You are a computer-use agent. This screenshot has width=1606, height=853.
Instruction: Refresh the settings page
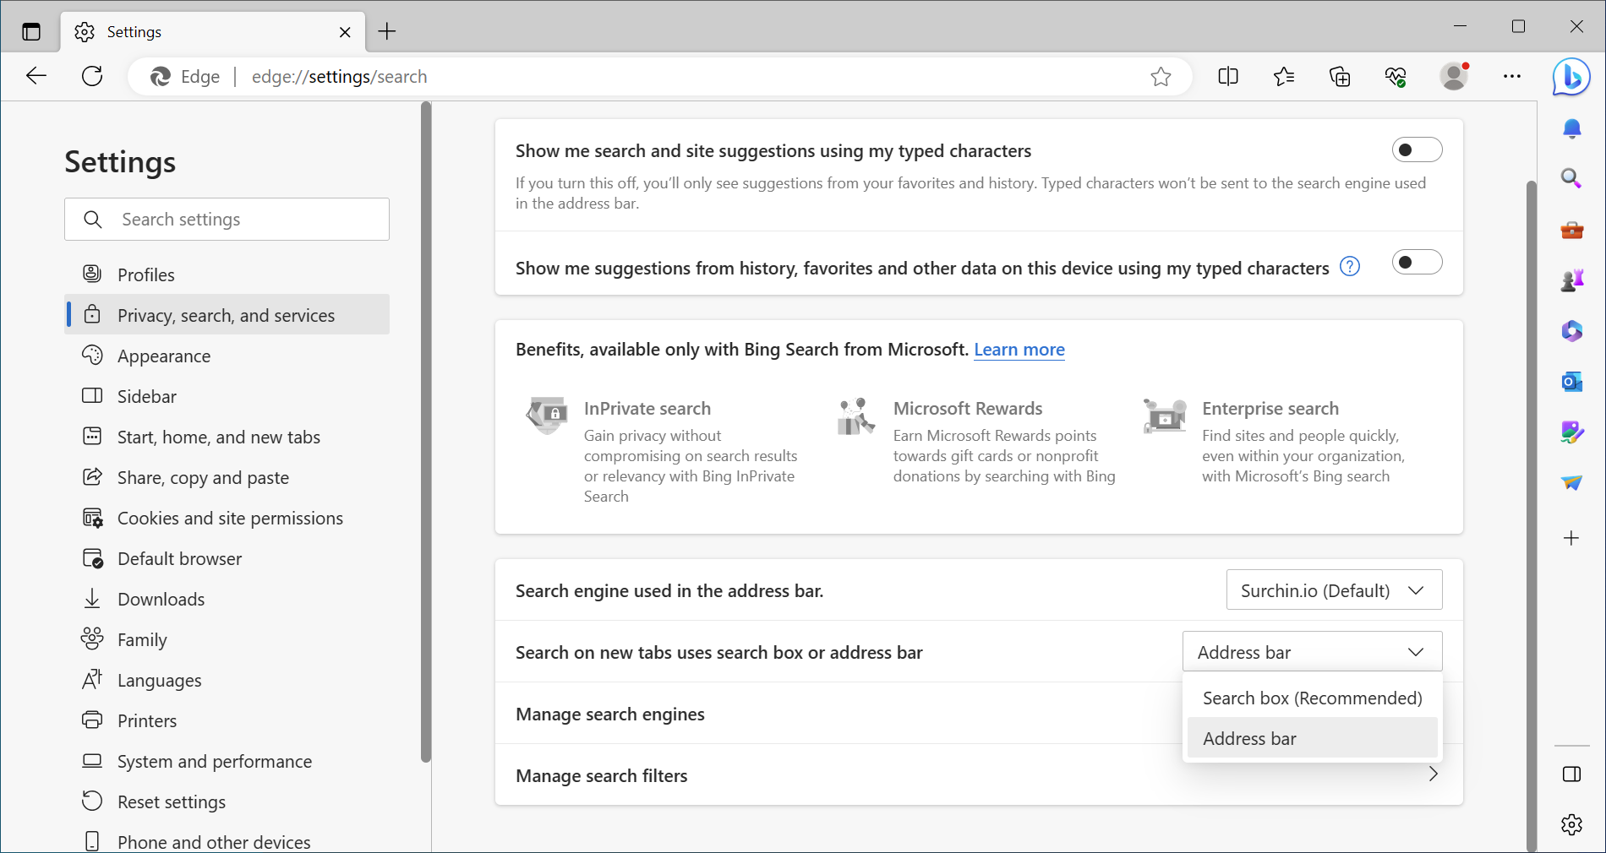(92, 76)
